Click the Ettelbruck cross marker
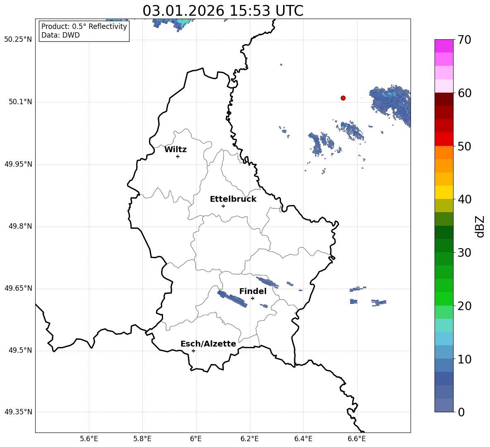 tap(223, 206)
